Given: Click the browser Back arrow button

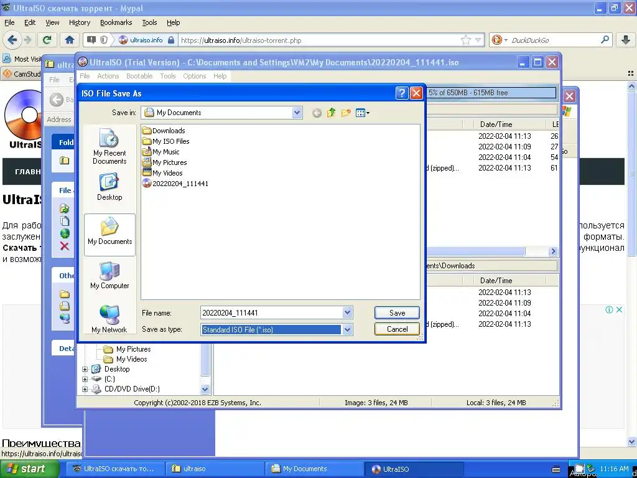Looking at the screenshot, I should (12, 40).
